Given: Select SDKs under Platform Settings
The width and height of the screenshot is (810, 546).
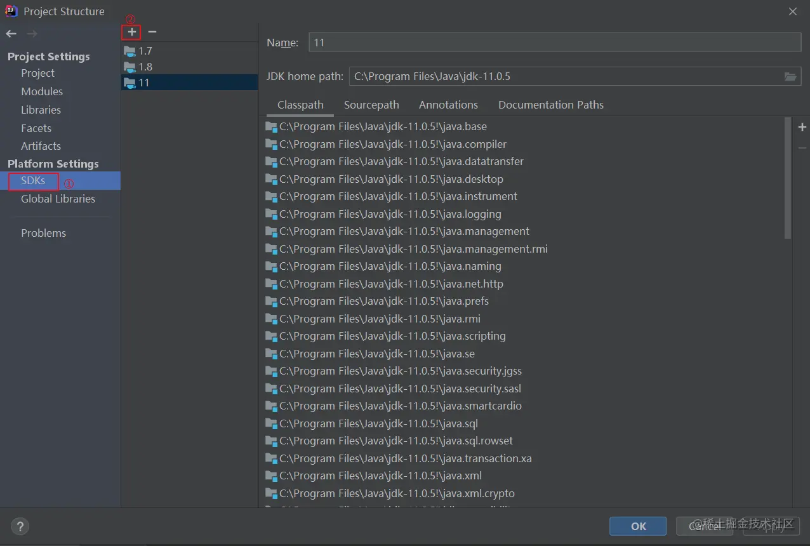Looking at the screenshot, I should (60, 181).
